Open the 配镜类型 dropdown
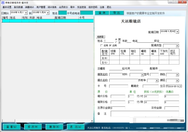This screenshot has width=188, height=132. [177, 46]
